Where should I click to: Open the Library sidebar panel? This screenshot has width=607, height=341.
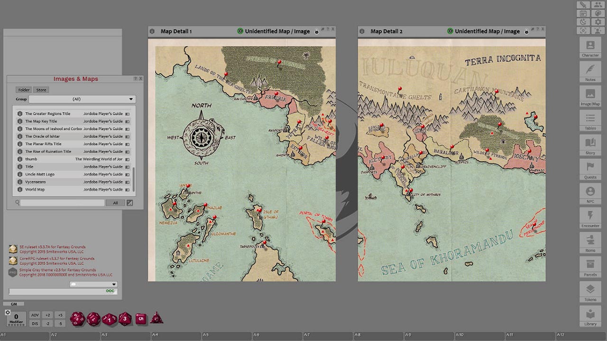click(590, 318)
